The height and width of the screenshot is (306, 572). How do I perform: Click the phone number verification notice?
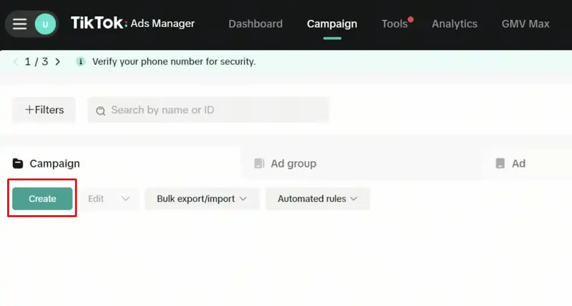click(174, 62)
